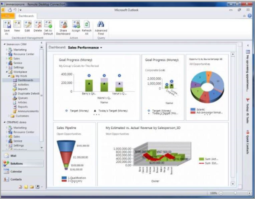
Task: Open the File tab
Action: click(x=8, y=16)
